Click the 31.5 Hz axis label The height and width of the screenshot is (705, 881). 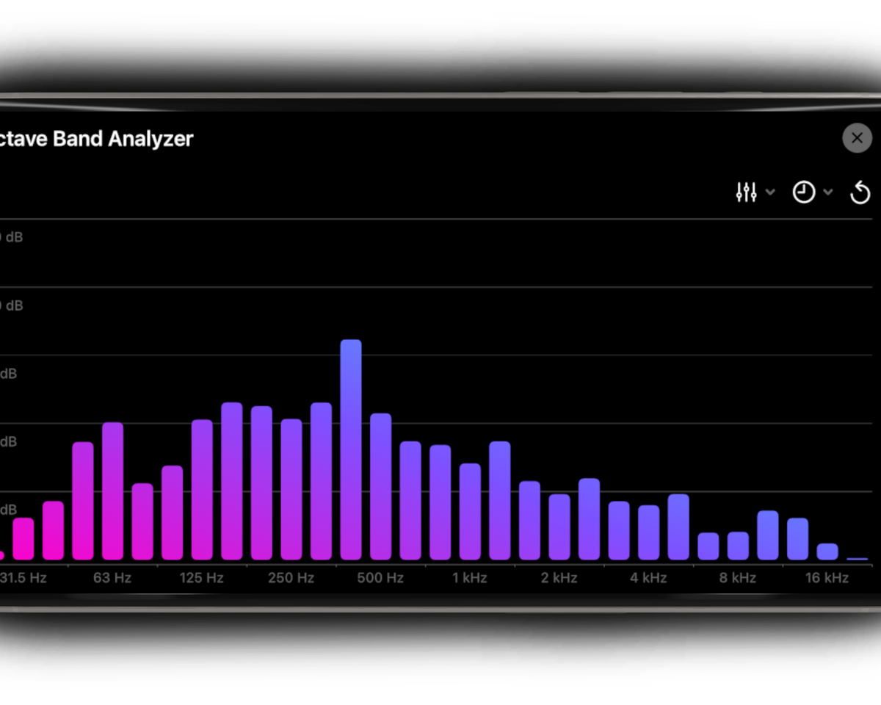pos(23,578)
